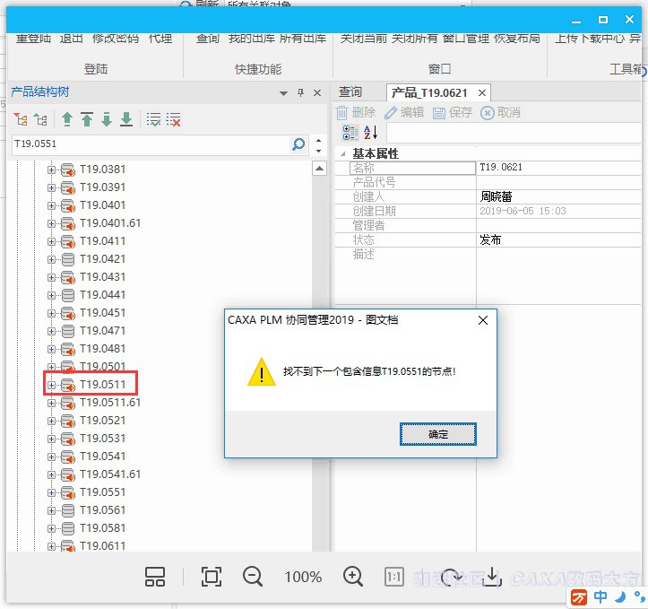Viewport: 648px width, 609px height.
Task: Click the yellow warning icon in dialog
Action: (261, 372)
